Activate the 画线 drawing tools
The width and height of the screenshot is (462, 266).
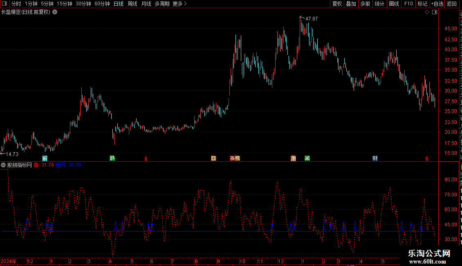tap(394, 4)
